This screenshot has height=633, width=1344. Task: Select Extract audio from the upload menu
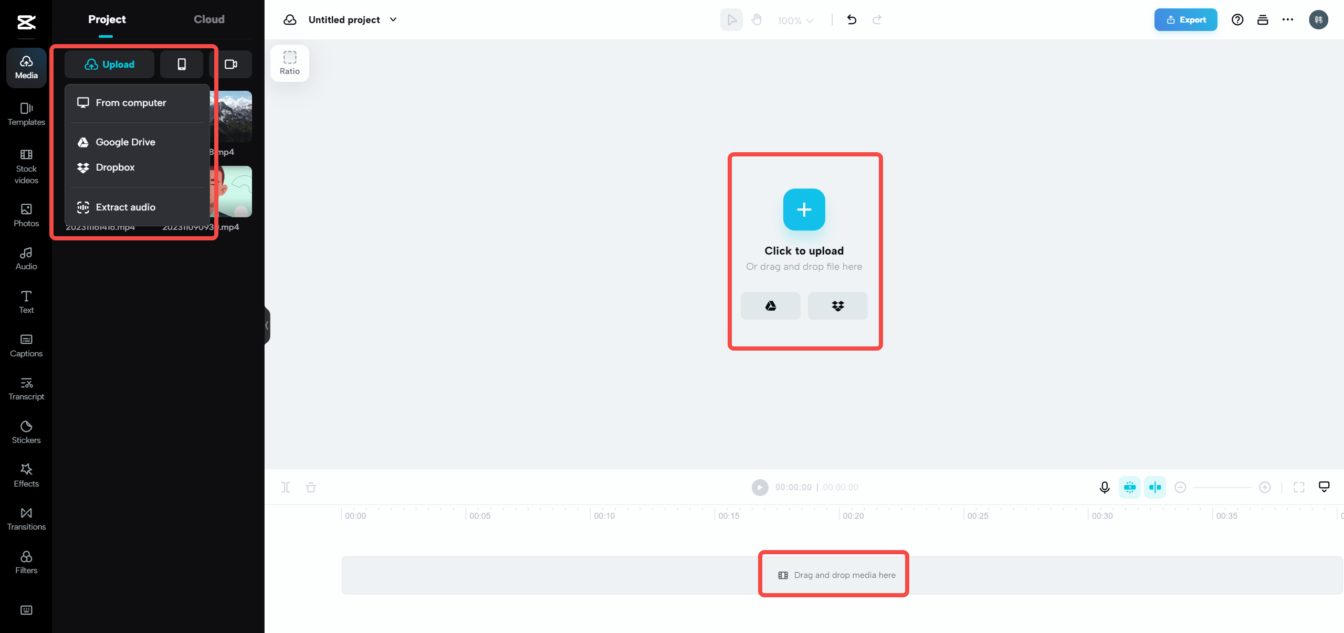(125, 207)
